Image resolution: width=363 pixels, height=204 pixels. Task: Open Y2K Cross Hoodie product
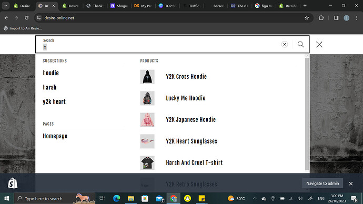pyautogui.click(x=186, y=77)
